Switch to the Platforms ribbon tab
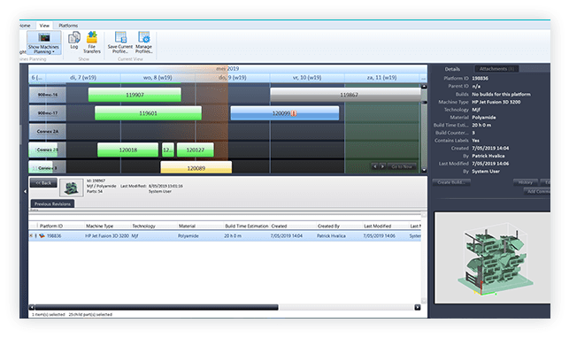Viewport: 569px width, 338px height. tap(68, 26)
